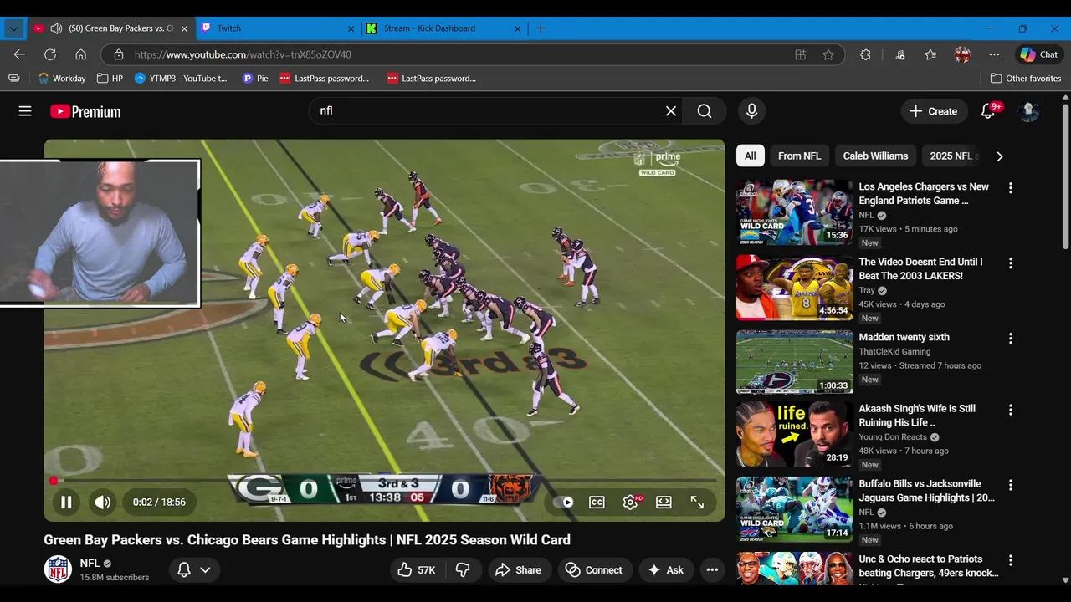The image size is (1071, 602).
Task: Open options for Akaash Singh video
Action: click(1011, 411)
